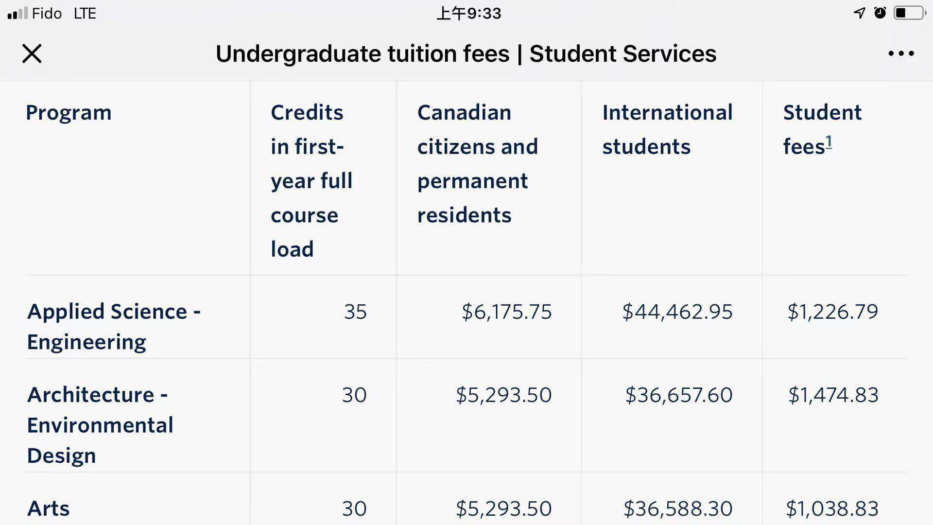Tap the battery indicator icon
The height and width of the screenshot is (525, 933).
[x=909, y=13]
